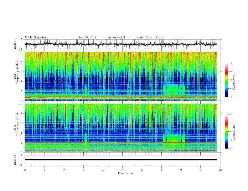The image size is (248, 191).
Task: Click the '8' tick label on time axis
Action: [x=181, y=170]
